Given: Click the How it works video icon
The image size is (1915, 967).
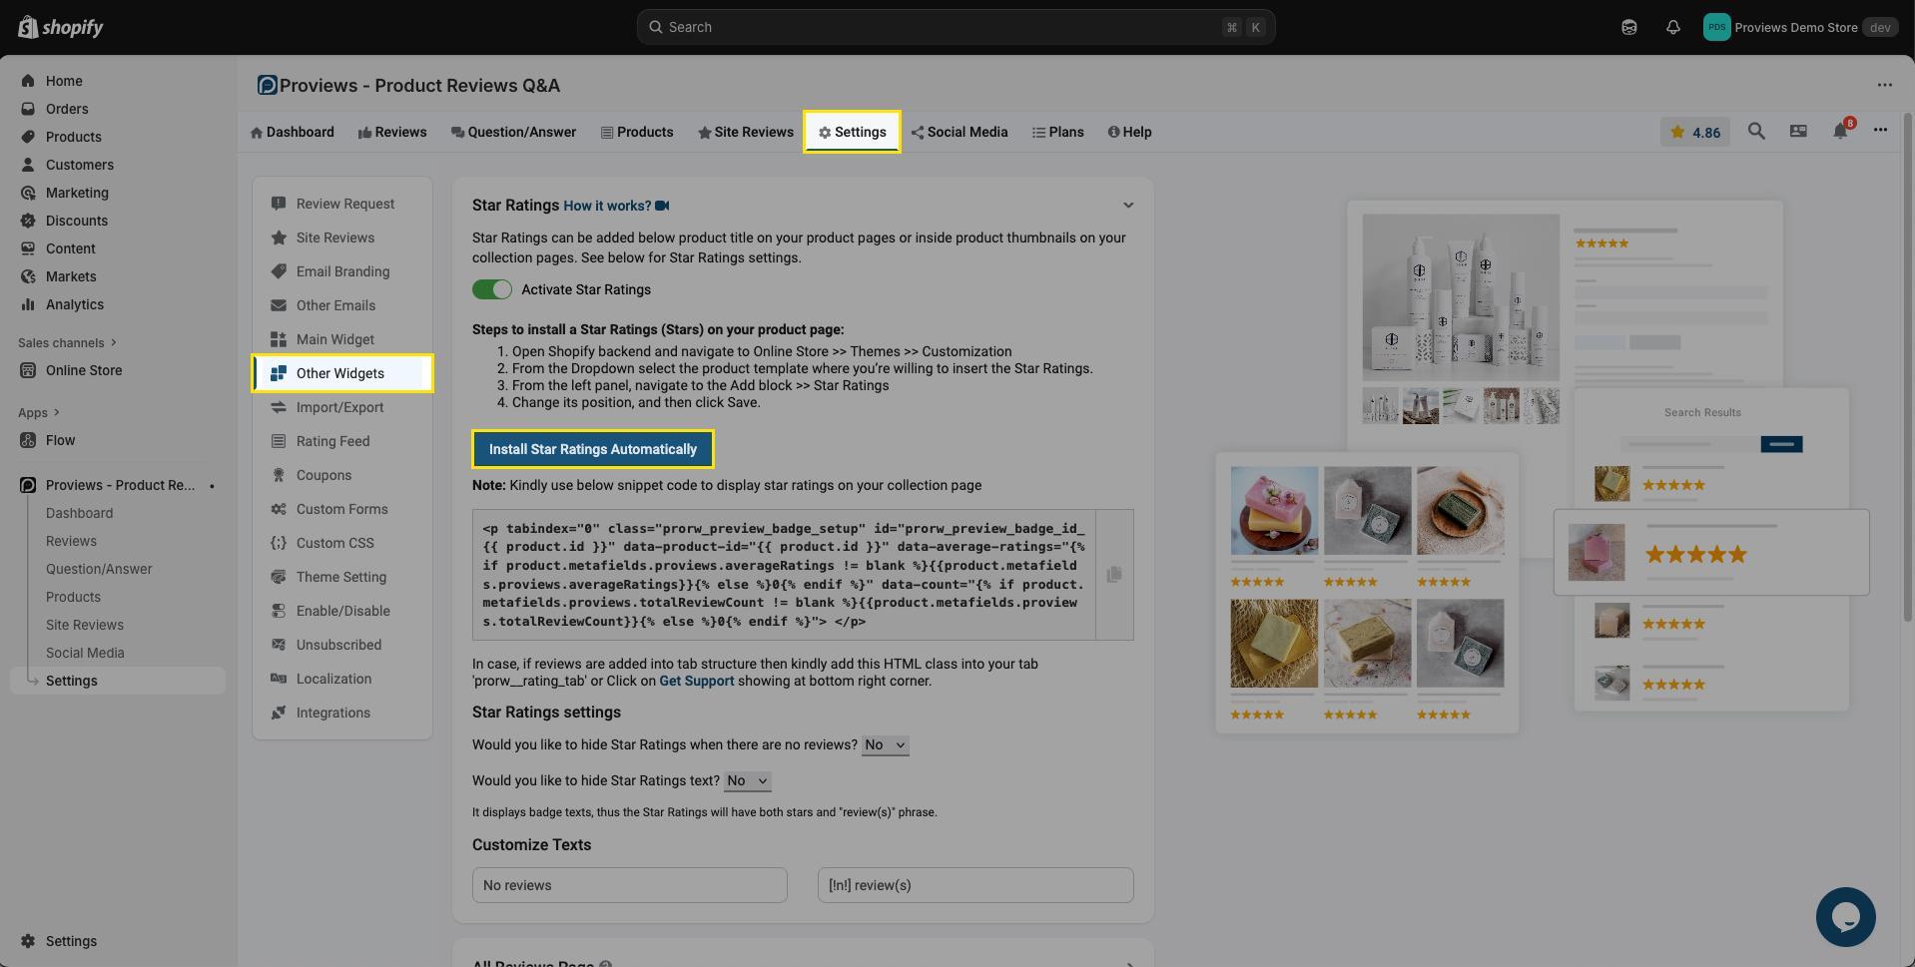Looking at the screenshot, I should pyautogui.click(x=662, y=206).
